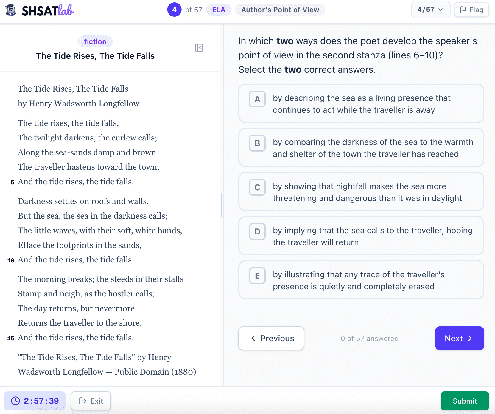Click the Author's Point of View tag

coord(280,10)
